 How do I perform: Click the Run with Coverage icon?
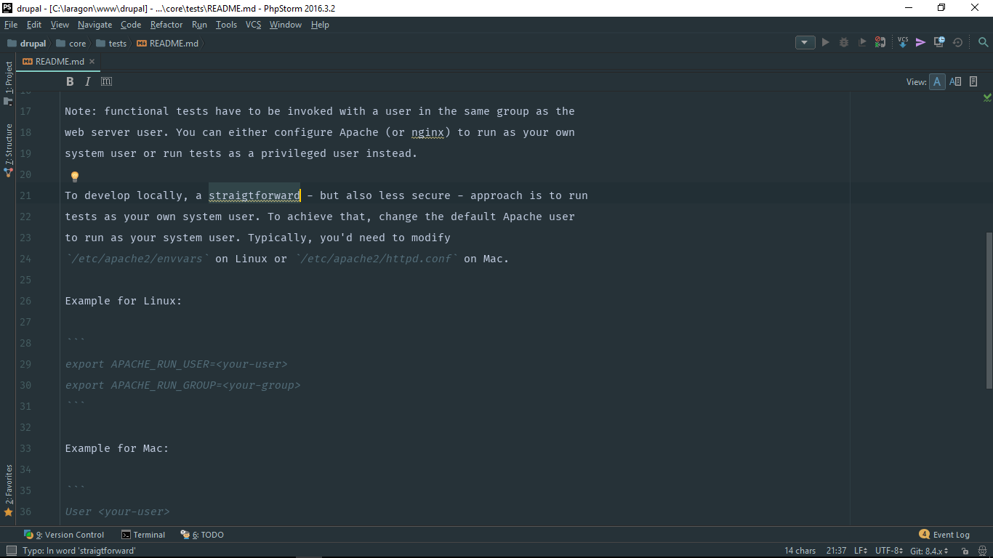[862, 43]
